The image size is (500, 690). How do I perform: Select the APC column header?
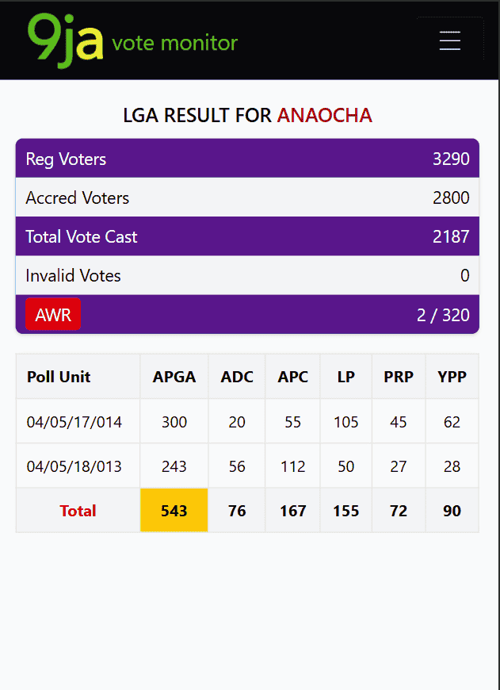293,377
